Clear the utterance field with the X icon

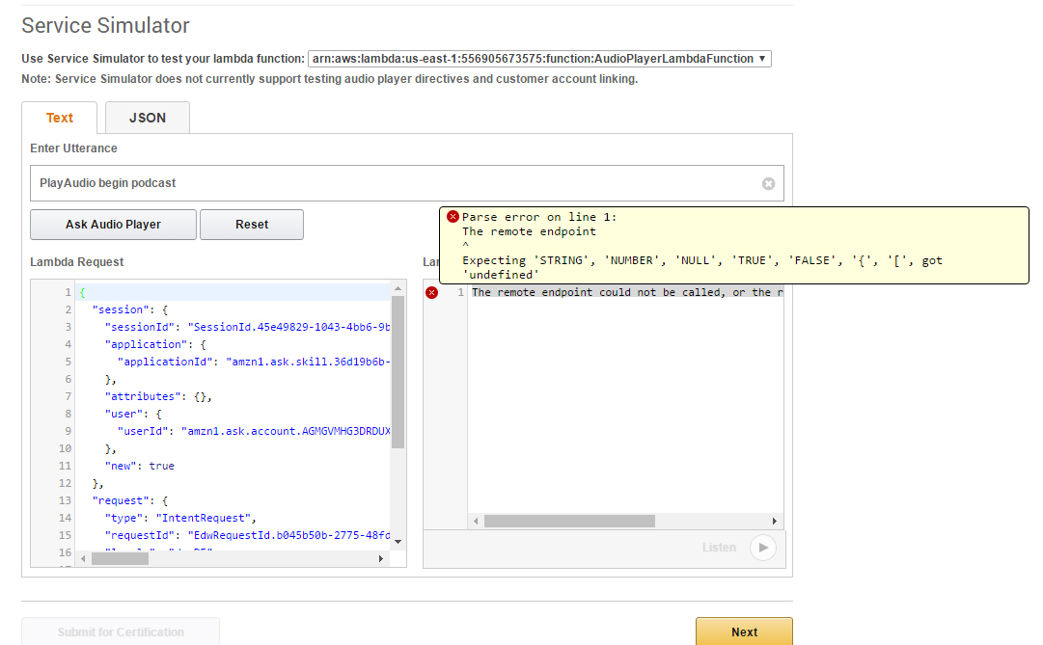[768, 183]
